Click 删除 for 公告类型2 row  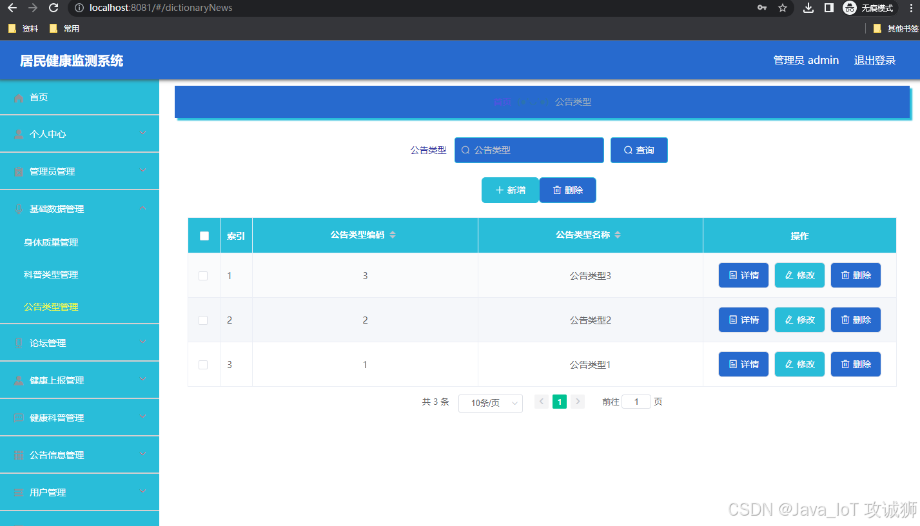point(856,320)
